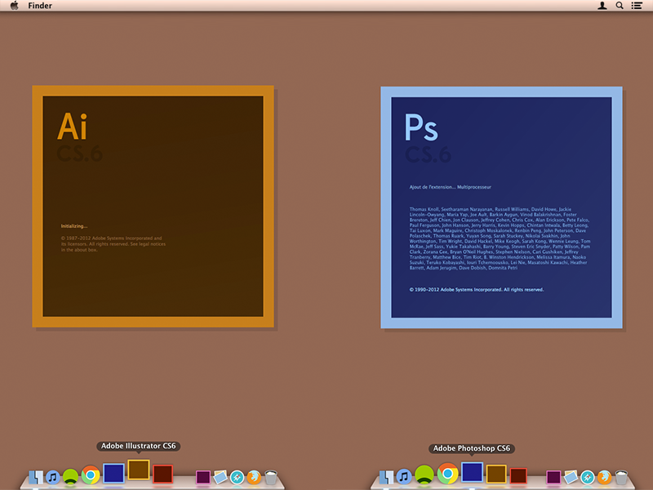This screenshot has width=653, height=490.
Task: Open Trash in dock below Illustrator splash
Action: pyautogui.click(x=271, y=477)
